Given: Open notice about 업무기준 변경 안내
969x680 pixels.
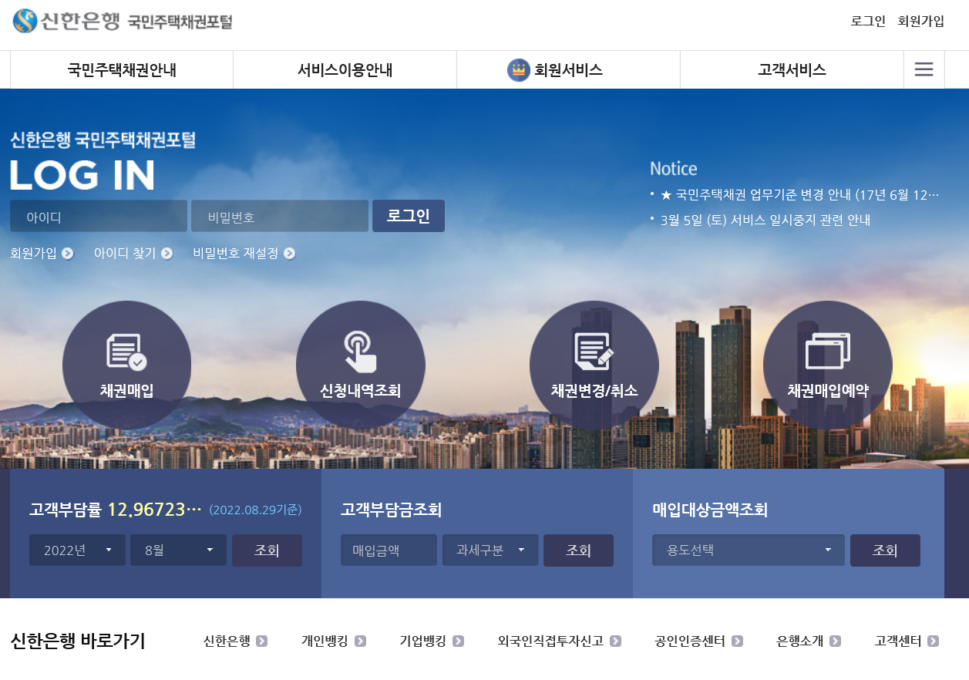Looking at the screenshot, I should point(800,194).
